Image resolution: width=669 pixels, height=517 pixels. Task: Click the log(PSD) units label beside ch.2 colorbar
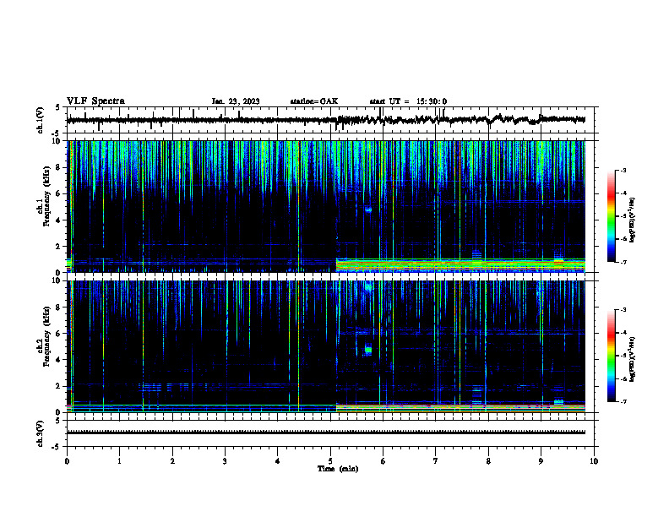point(633,360)
